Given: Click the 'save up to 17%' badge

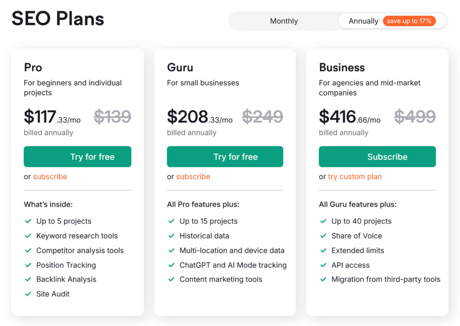Looking at the screenshot, I should (x=410, y=21).
